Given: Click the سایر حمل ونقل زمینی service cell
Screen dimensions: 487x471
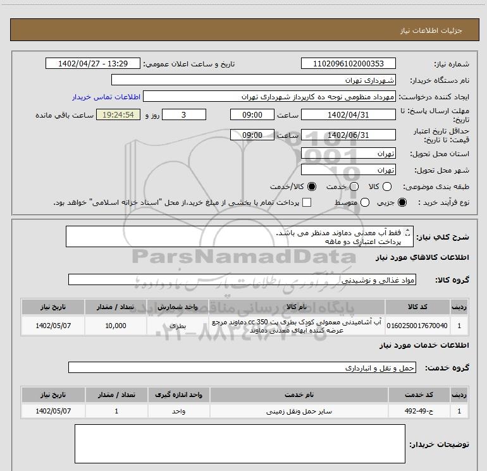Looking at the screenshot, I should coord(299,411).
